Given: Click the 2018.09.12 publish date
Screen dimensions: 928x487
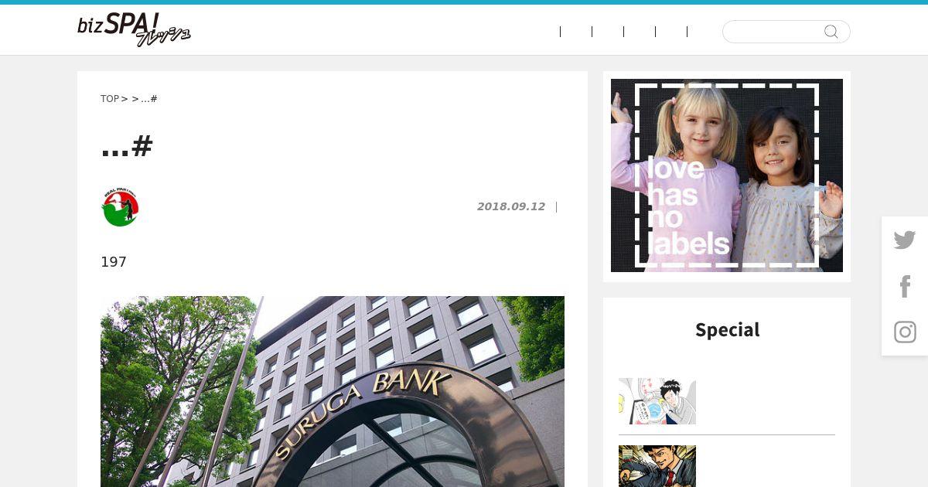Looking at the screenshot, I should tap(511, 206).
